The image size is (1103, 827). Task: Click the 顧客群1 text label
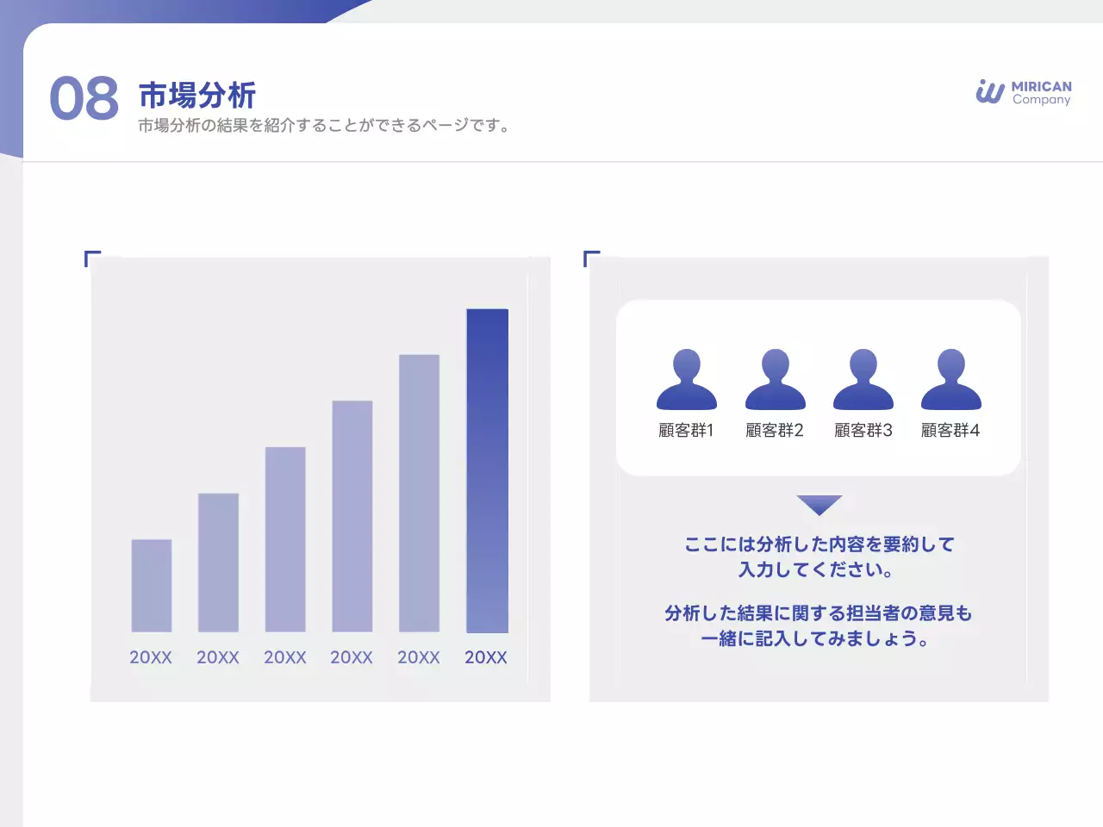pos(686,430)
